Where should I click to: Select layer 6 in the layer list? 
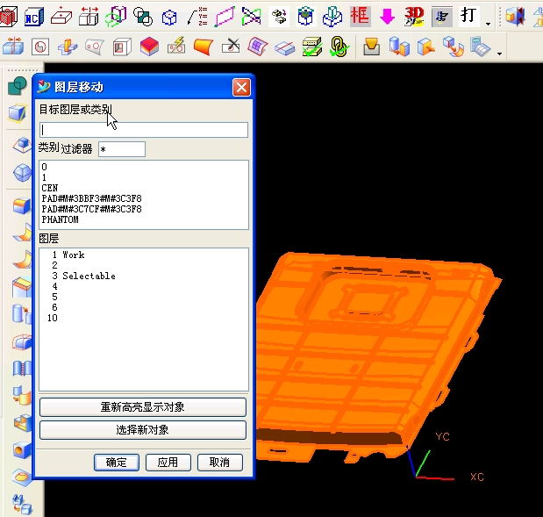[144, 308]
